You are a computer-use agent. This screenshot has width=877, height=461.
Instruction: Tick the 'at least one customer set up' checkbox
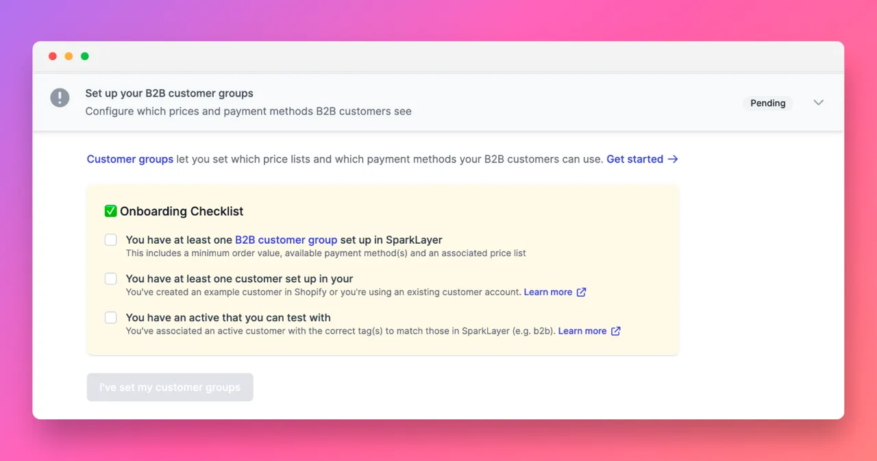tap(111, 279)
